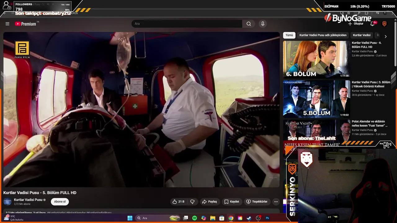397x223 pixels.
Task: Save video with Kaydet button
Action: 232,202
